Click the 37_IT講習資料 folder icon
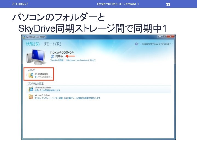Screen dimensions: 197x148 tap(31, 75)
